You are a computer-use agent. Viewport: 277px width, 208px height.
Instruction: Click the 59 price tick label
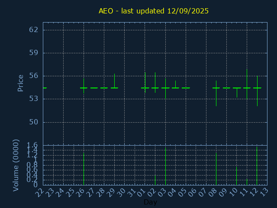pyautogui.click(x=34, y=53)
